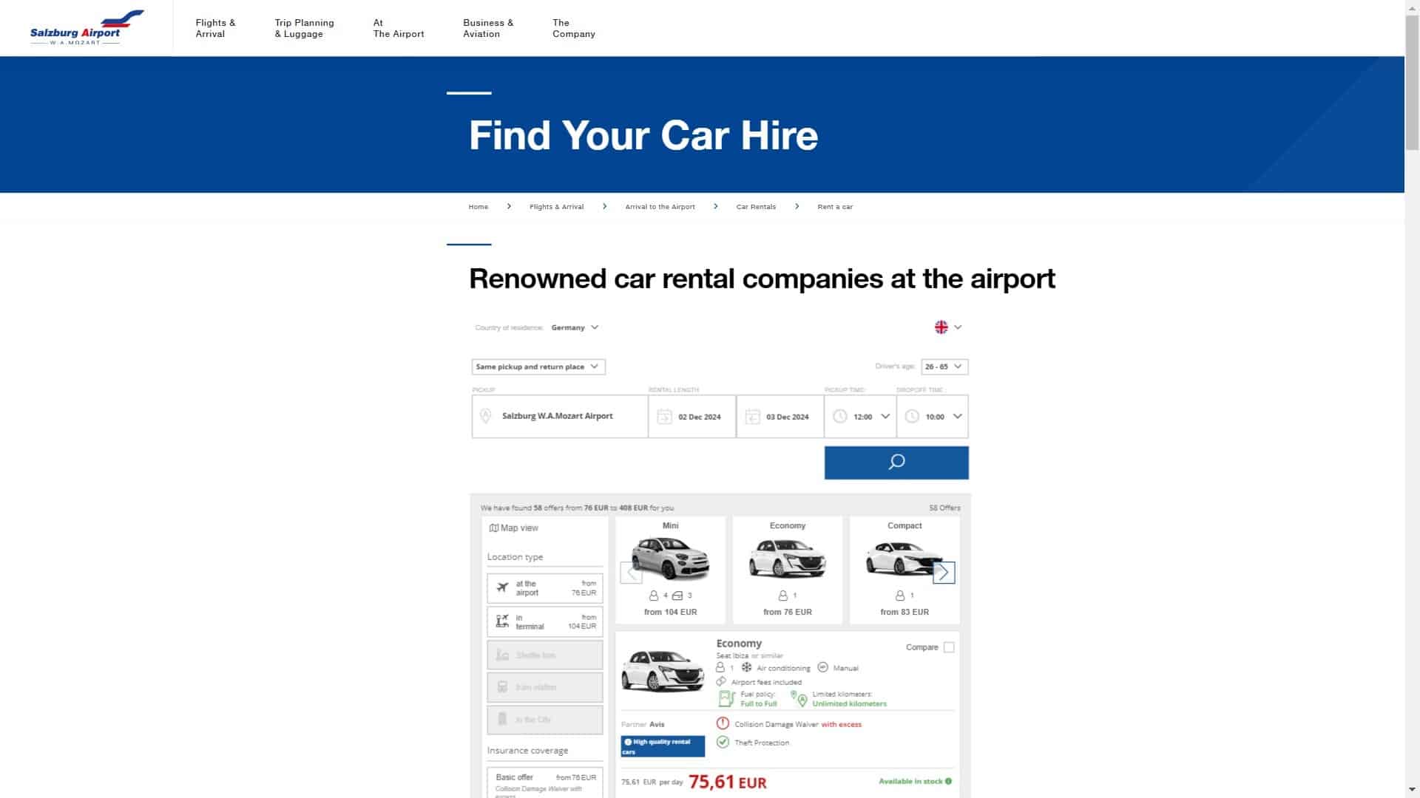Click the airplane icon for at the airport

503,588
